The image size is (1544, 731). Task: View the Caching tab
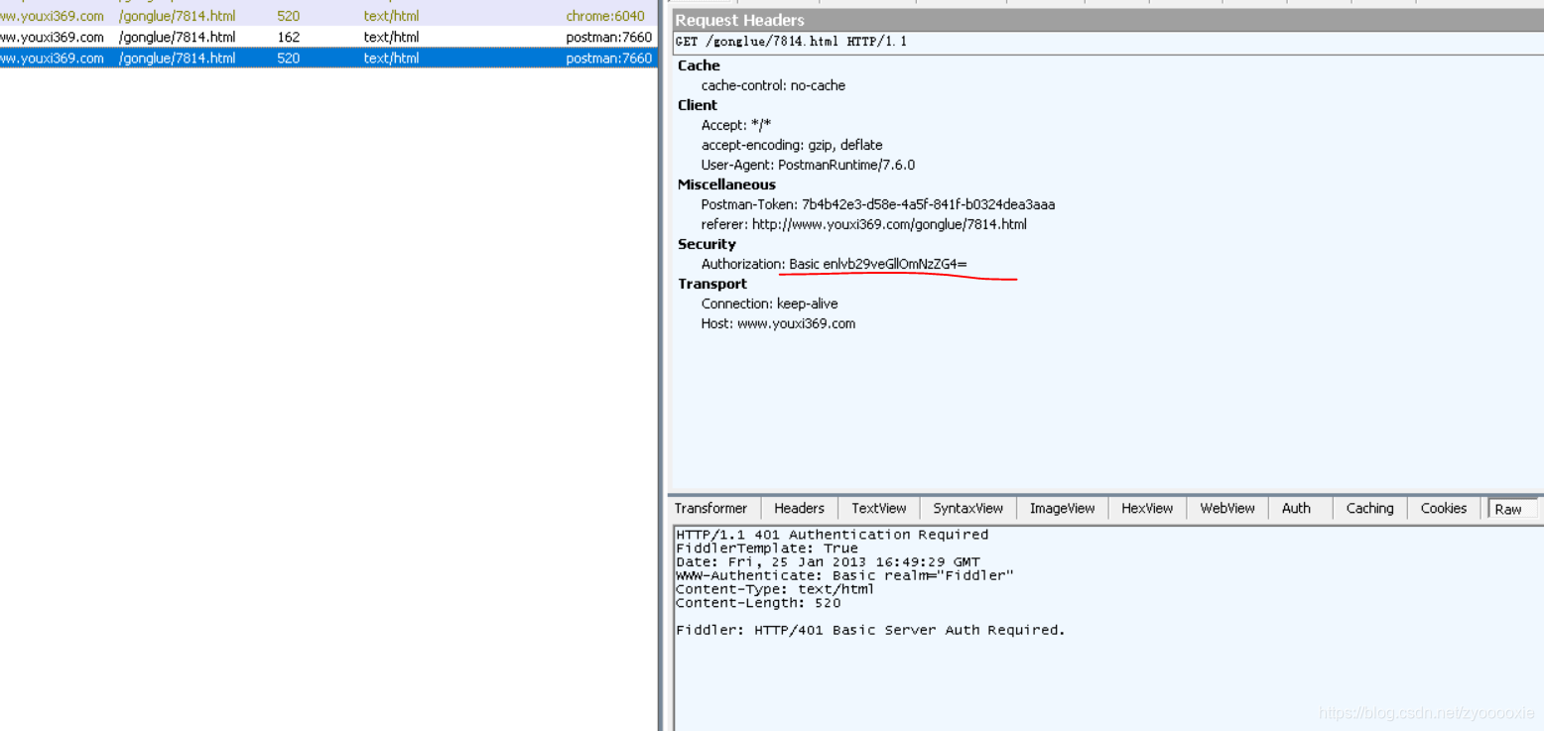1369,508
